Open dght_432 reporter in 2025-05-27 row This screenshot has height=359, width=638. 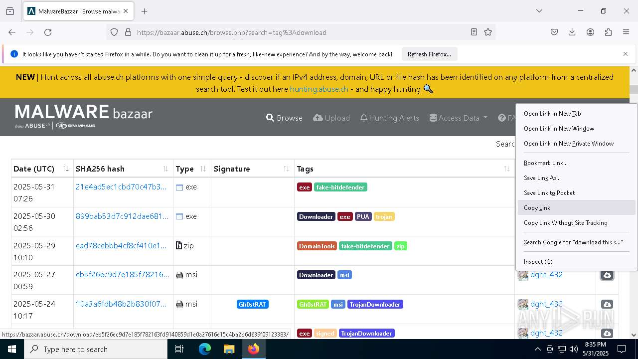pyautogui.click(x=546, y=275)
